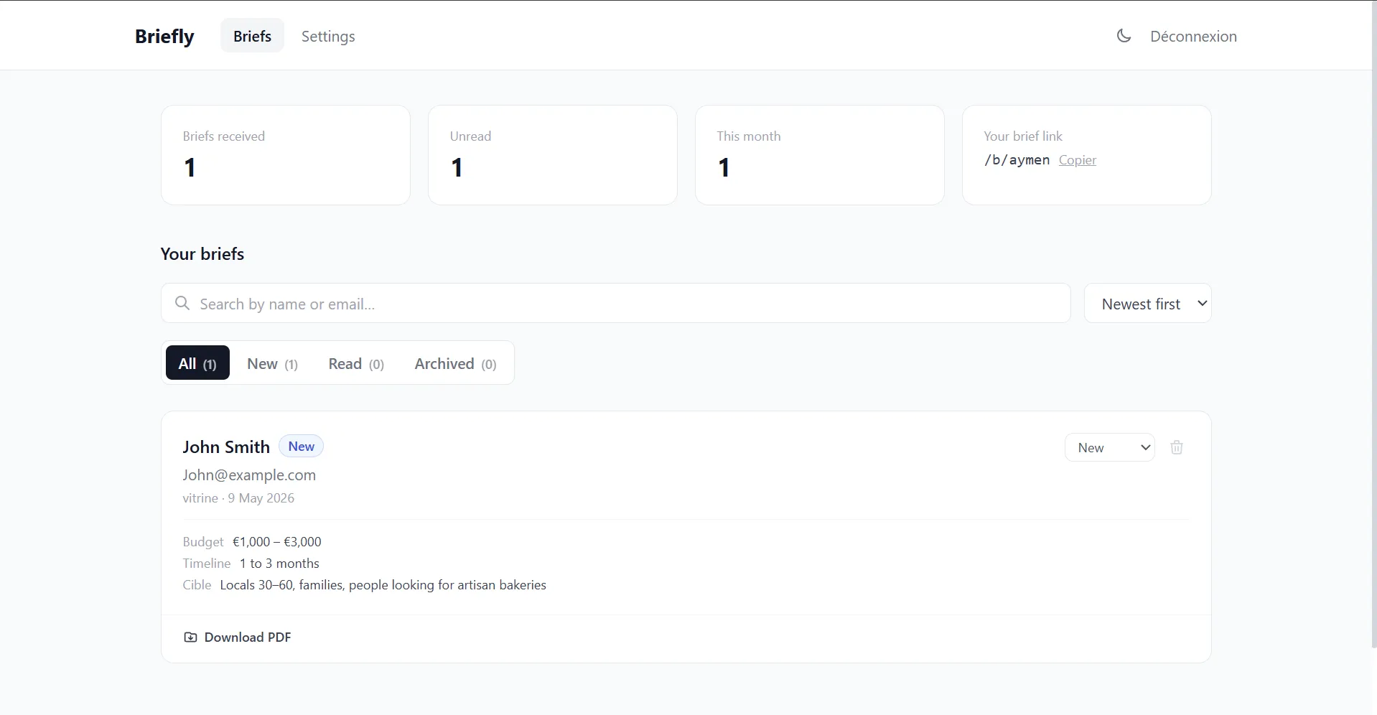Show Archived (0) briefs
The height and width of the screenshot is (715, 1377).
click(455, 363)
